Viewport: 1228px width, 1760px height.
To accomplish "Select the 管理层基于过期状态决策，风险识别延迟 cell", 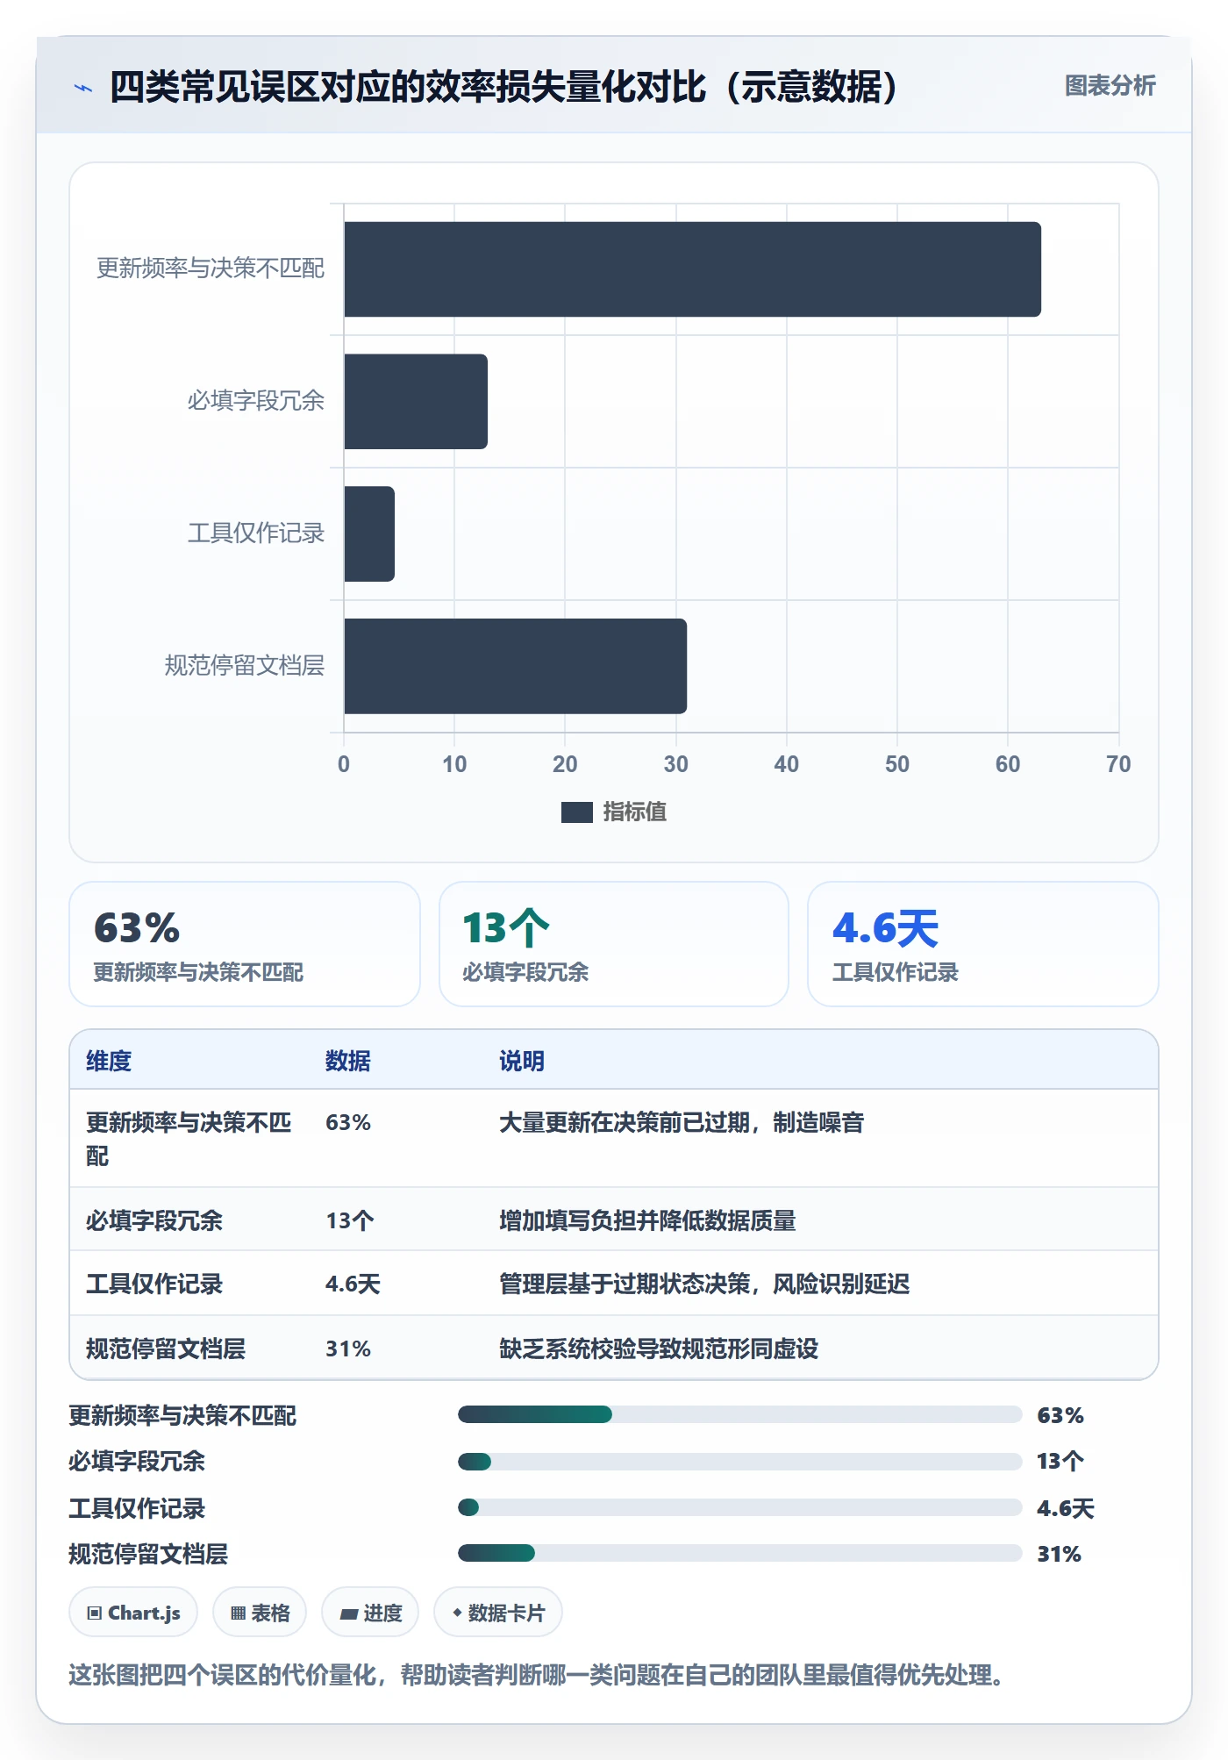I will tap(704, 1284).
